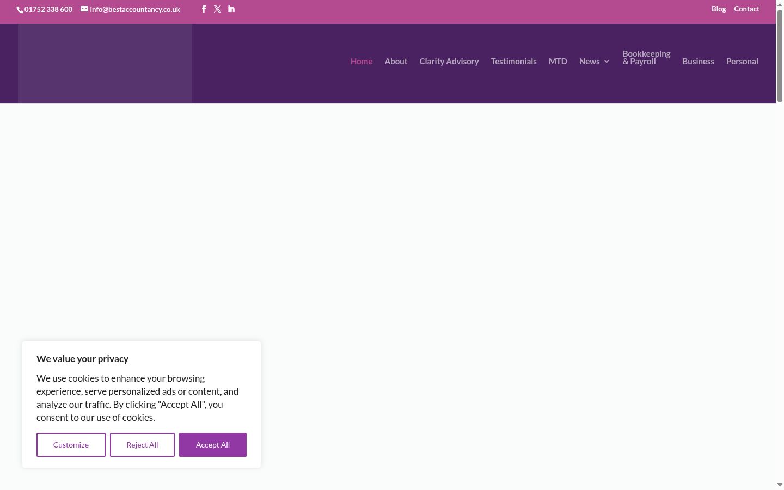Open the Facebook social icon
Image resolution: width=784 pixels, height=490 pixels.
tap(204, 9)
